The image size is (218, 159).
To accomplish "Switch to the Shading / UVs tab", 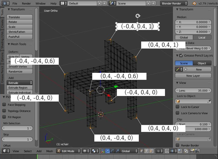I will (x=2, y=40).
